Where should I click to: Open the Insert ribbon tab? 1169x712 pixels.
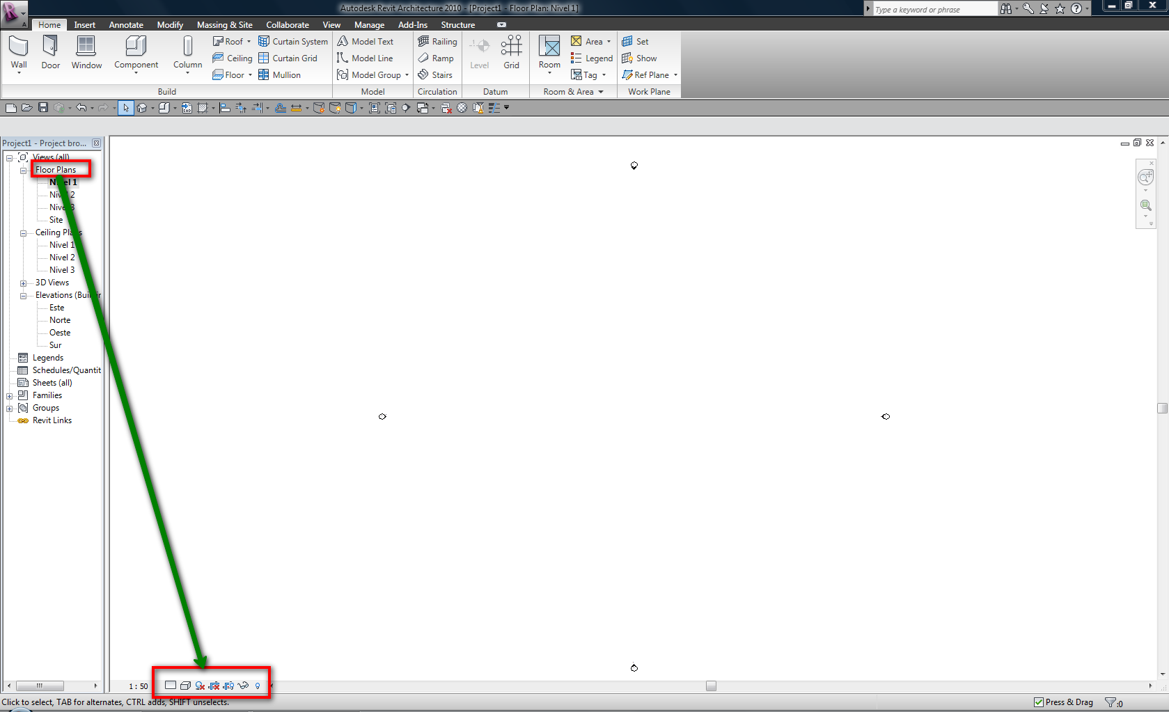[85, 25]
